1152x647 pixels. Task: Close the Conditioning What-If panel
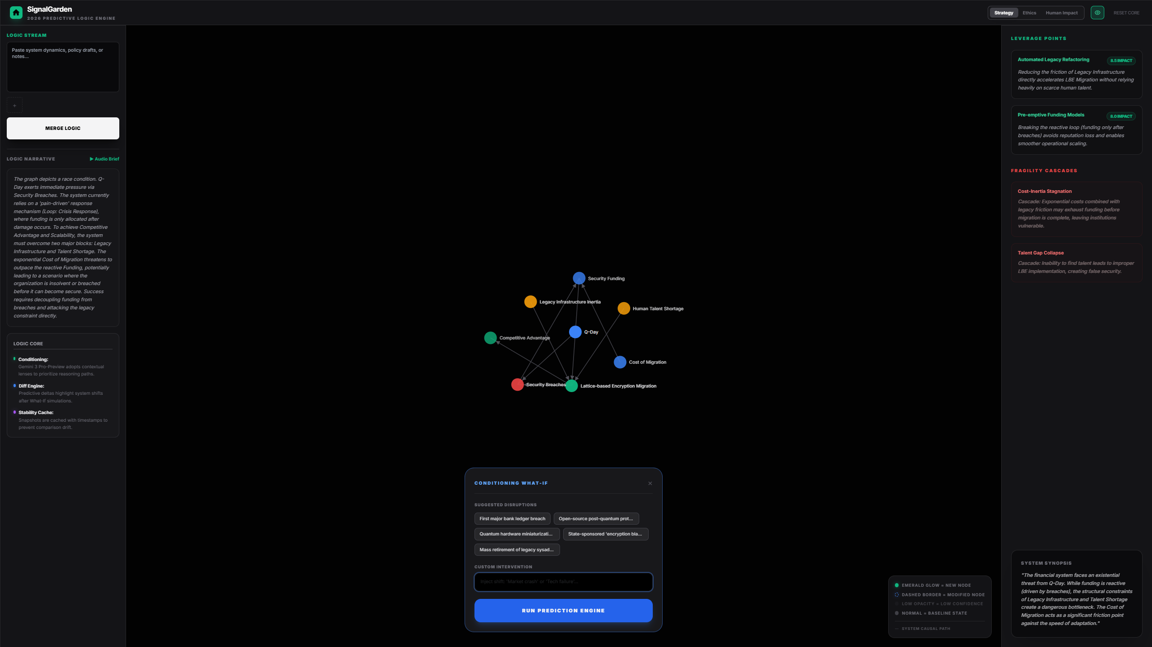tap(650, 483)
